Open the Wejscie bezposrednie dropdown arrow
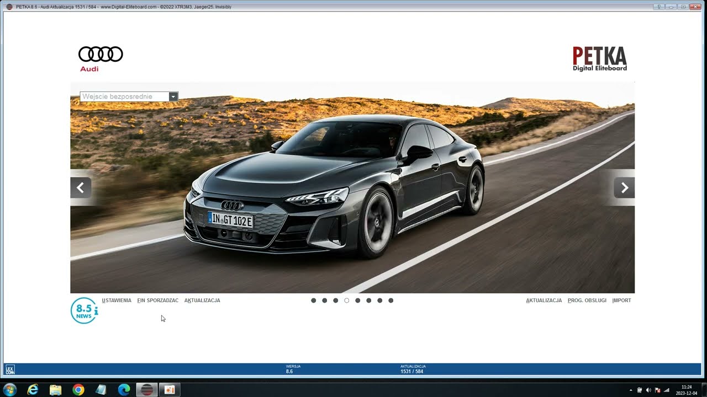 (173, 96)
